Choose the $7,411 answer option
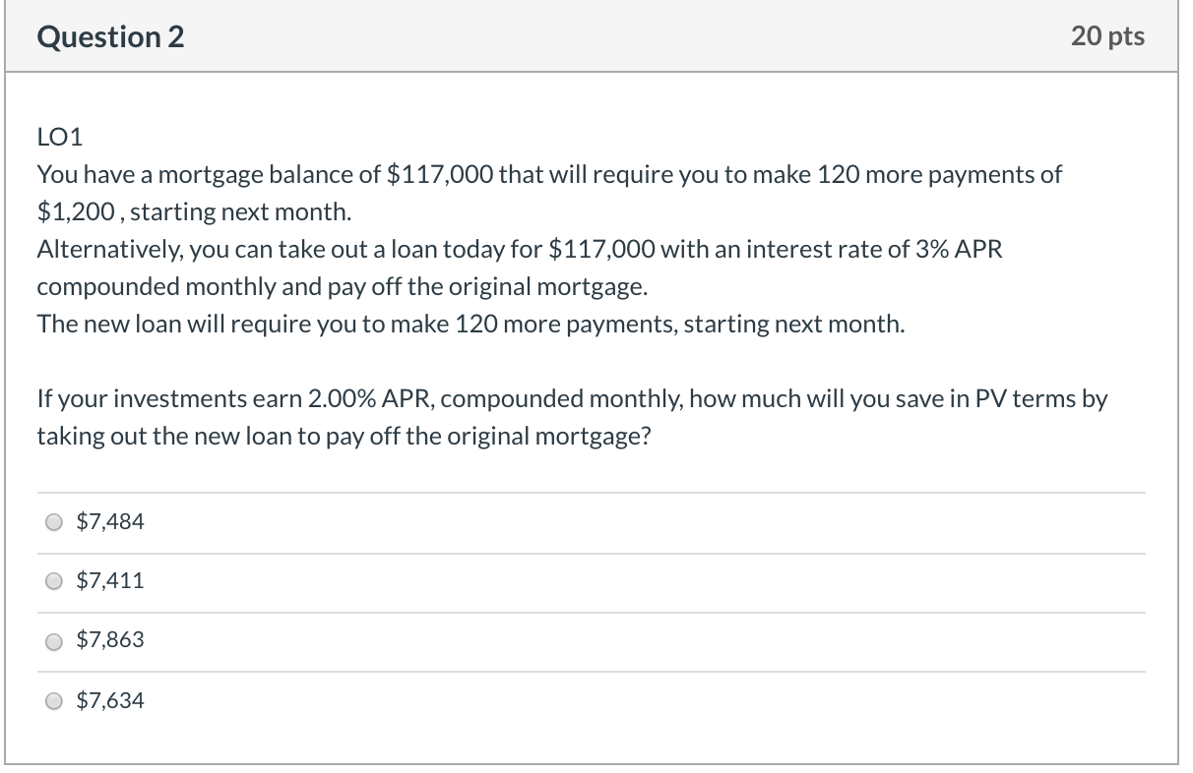The image size is (1193, 773). click(x=54, y=581)
